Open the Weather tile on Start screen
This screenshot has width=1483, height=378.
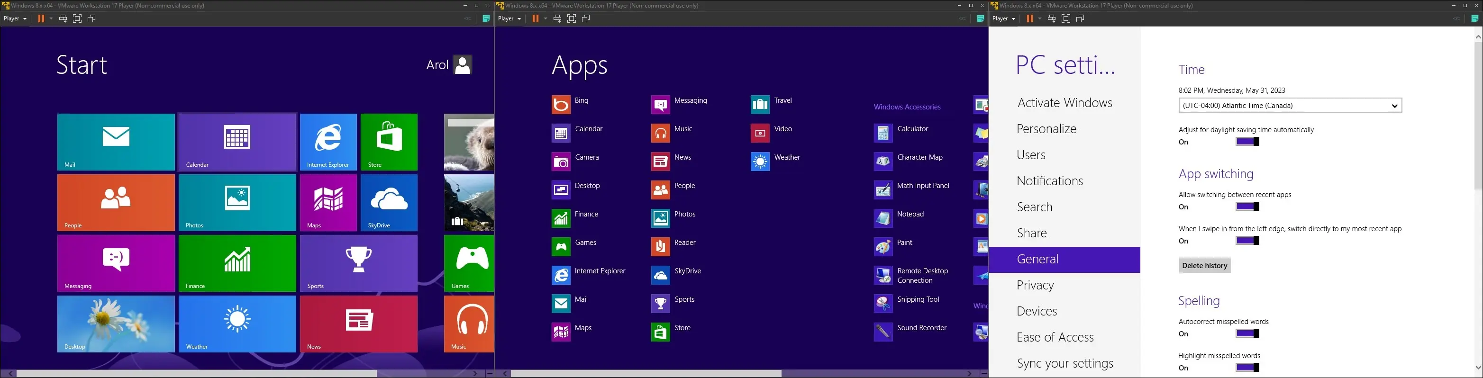[x=237, y=324]
